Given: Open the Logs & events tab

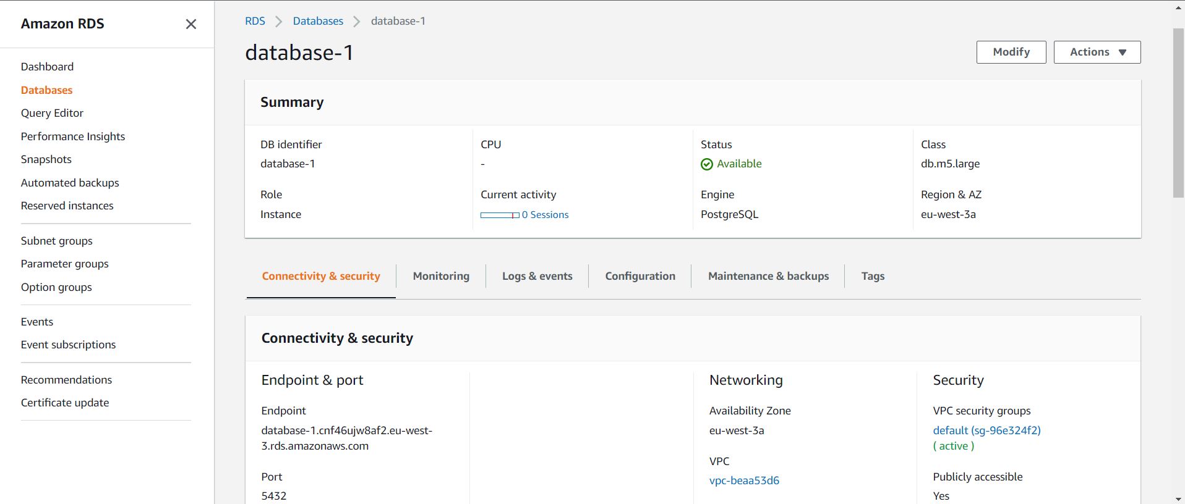Looking at the screenshot, I should (537, 276).
